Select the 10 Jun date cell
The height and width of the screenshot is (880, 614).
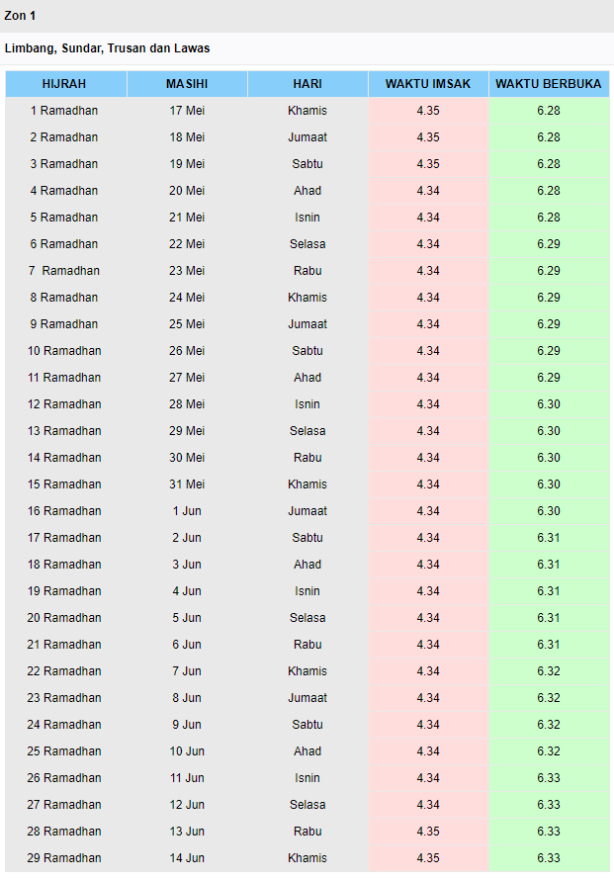187,751
